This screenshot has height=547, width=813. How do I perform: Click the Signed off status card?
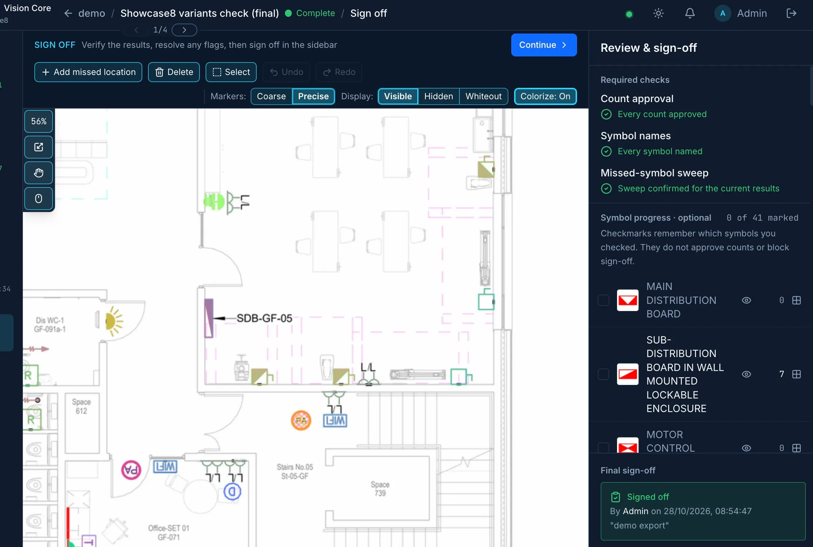pos(703,511)
